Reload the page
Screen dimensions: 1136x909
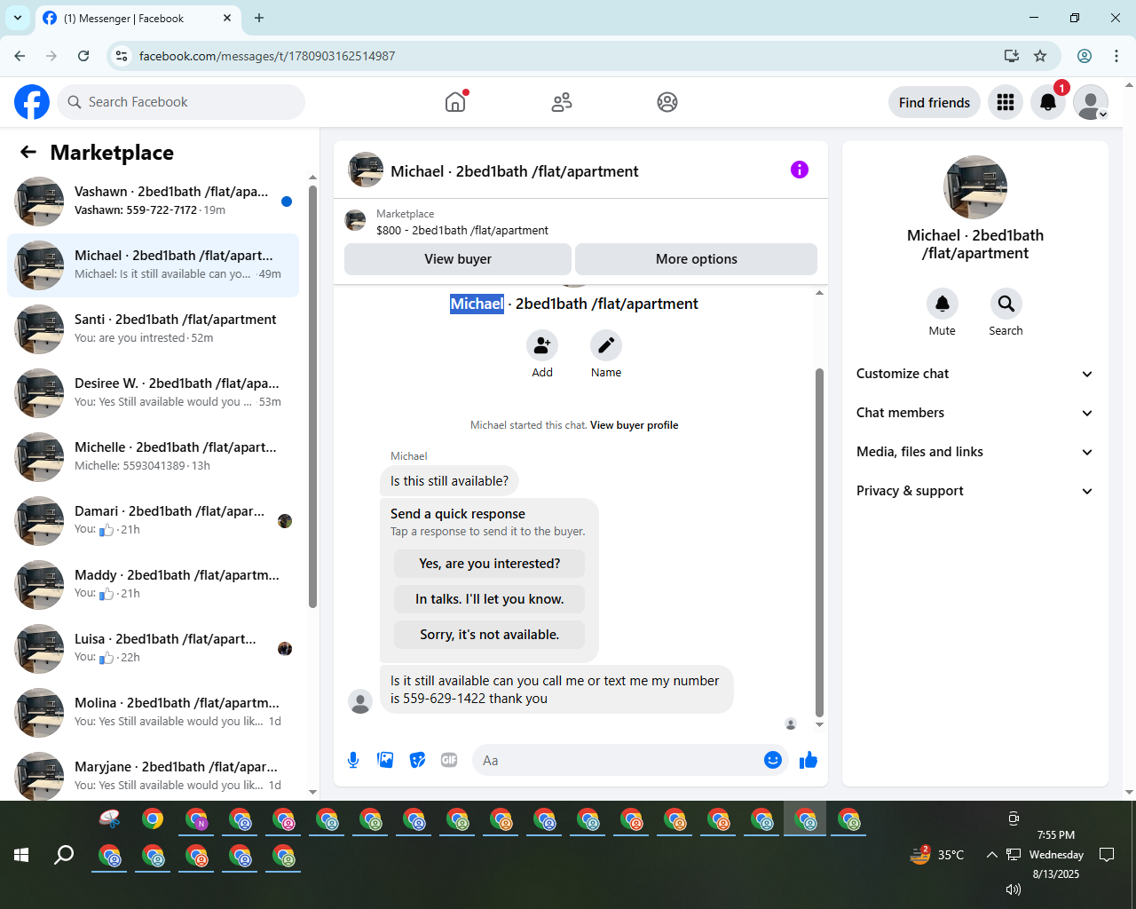[x=83, y=56]
